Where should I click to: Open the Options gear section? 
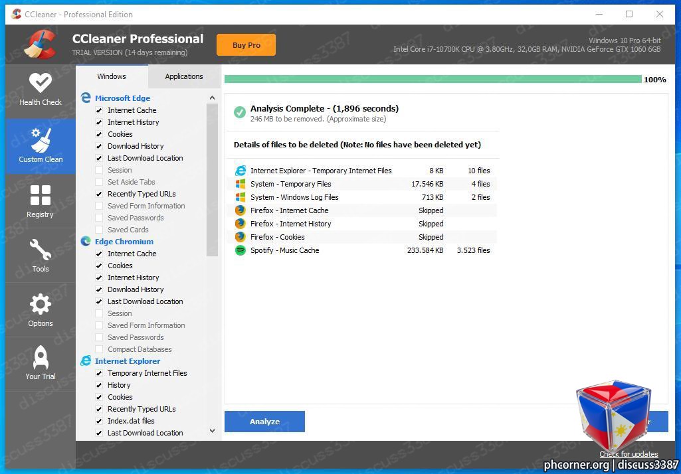click(41, 310)
